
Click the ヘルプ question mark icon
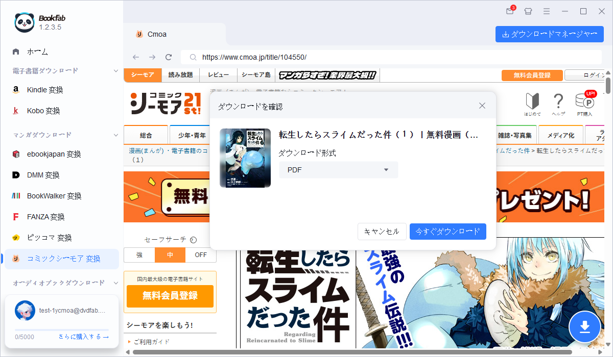(558, 104)
